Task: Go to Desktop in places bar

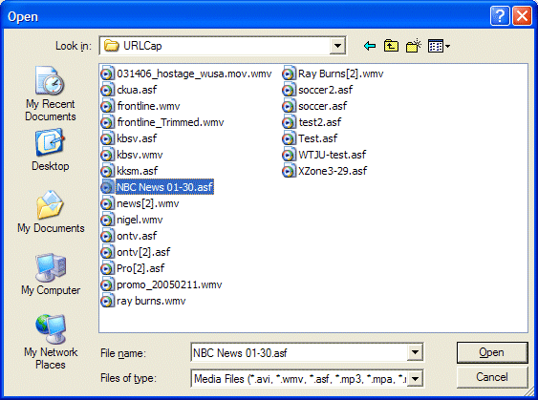Action: point(51,150)
